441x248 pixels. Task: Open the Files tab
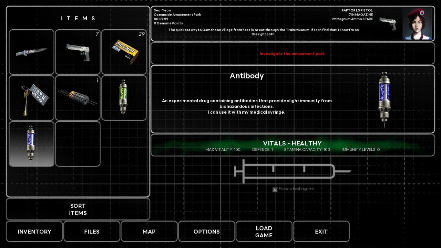click(92, 232)
